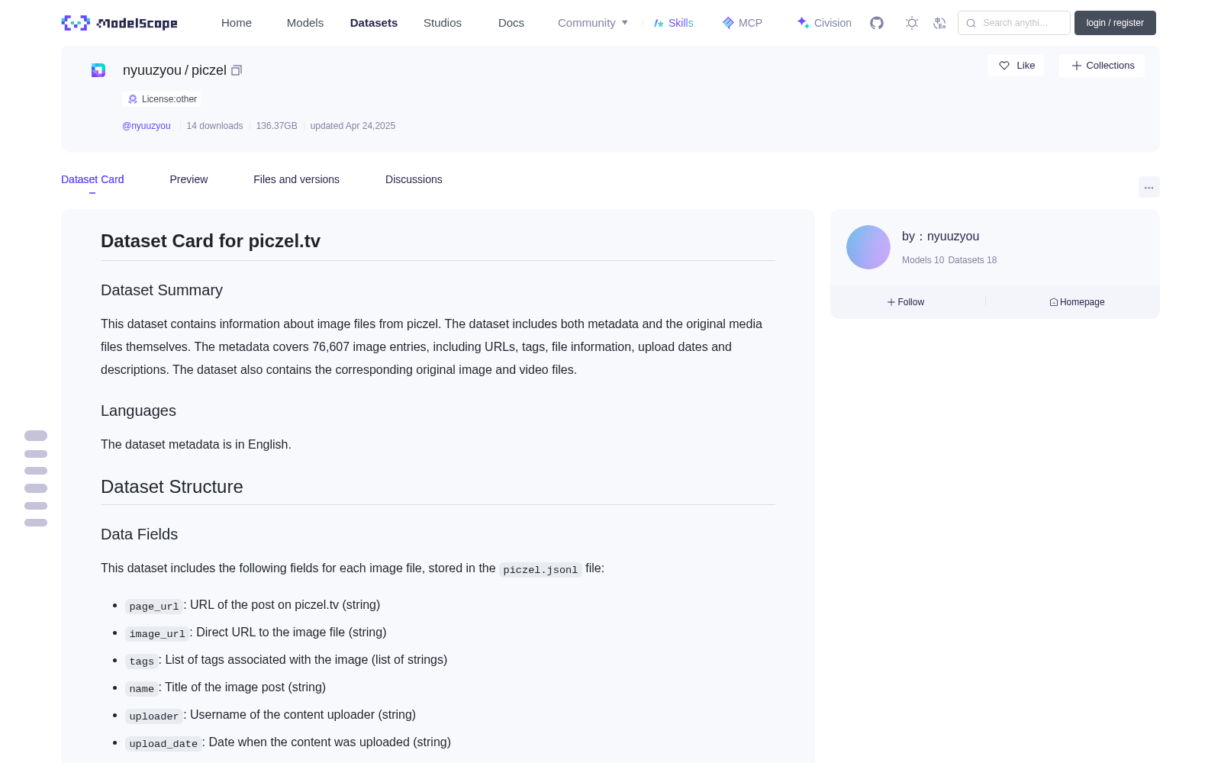
Task: Click the nyuuzyou gradient avatar in the author card
Action: point(868,247)
